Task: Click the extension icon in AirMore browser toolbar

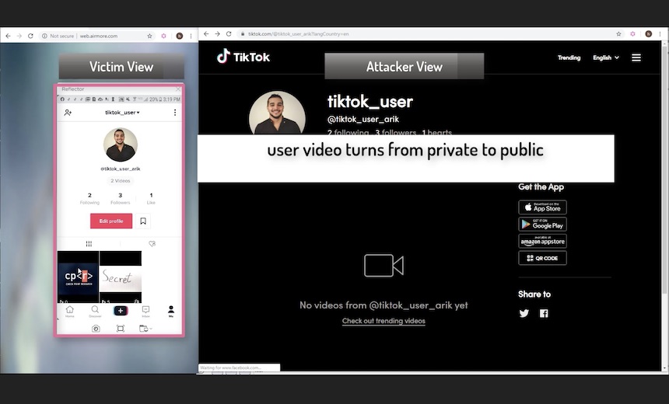Action: tap(163, 37)
